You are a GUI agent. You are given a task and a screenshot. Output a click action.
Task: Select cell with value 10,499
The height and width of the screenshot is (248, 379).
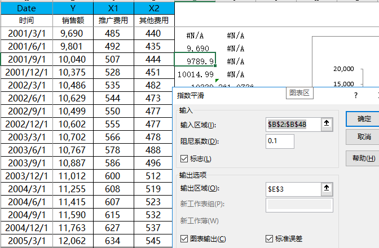[x=73, y=112]
